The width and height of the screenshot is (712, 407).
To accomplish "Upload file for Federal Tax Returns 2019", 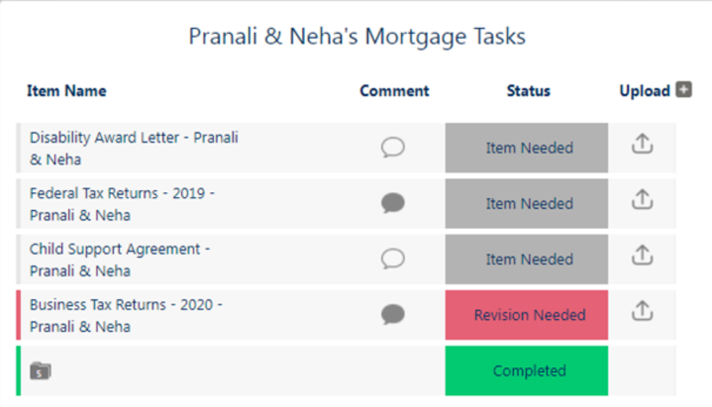I will [642, 200].
